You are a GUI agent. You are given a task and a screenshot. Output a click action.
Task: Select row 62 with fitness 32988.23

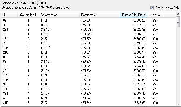click(89, 20)
